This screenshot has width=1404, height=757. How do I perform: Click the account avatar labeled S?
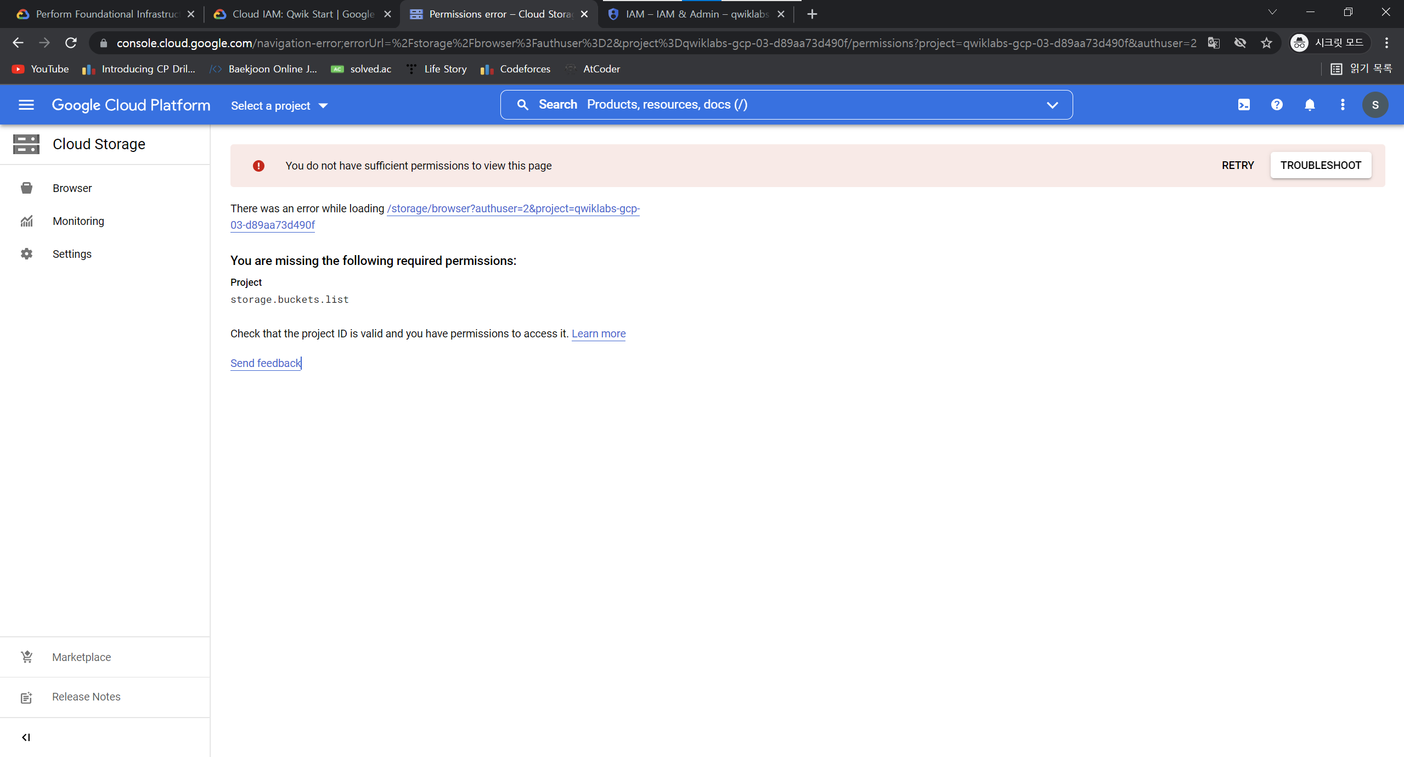coord(1375,105)
